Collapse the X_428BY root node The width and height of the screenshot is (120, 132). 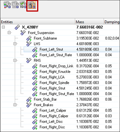[x=3, y=27]
